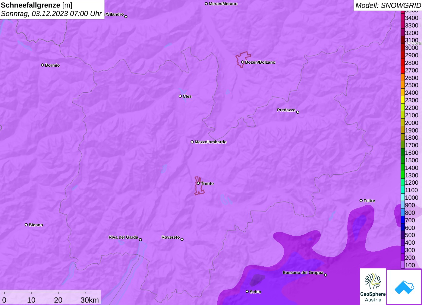
Task: Select the 1300 m legend color swatch
Action: [403, 175]
